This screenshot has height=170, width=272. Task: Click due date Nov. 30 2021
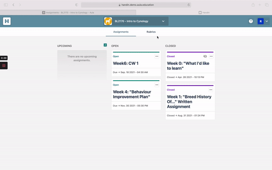click(130, 106)
